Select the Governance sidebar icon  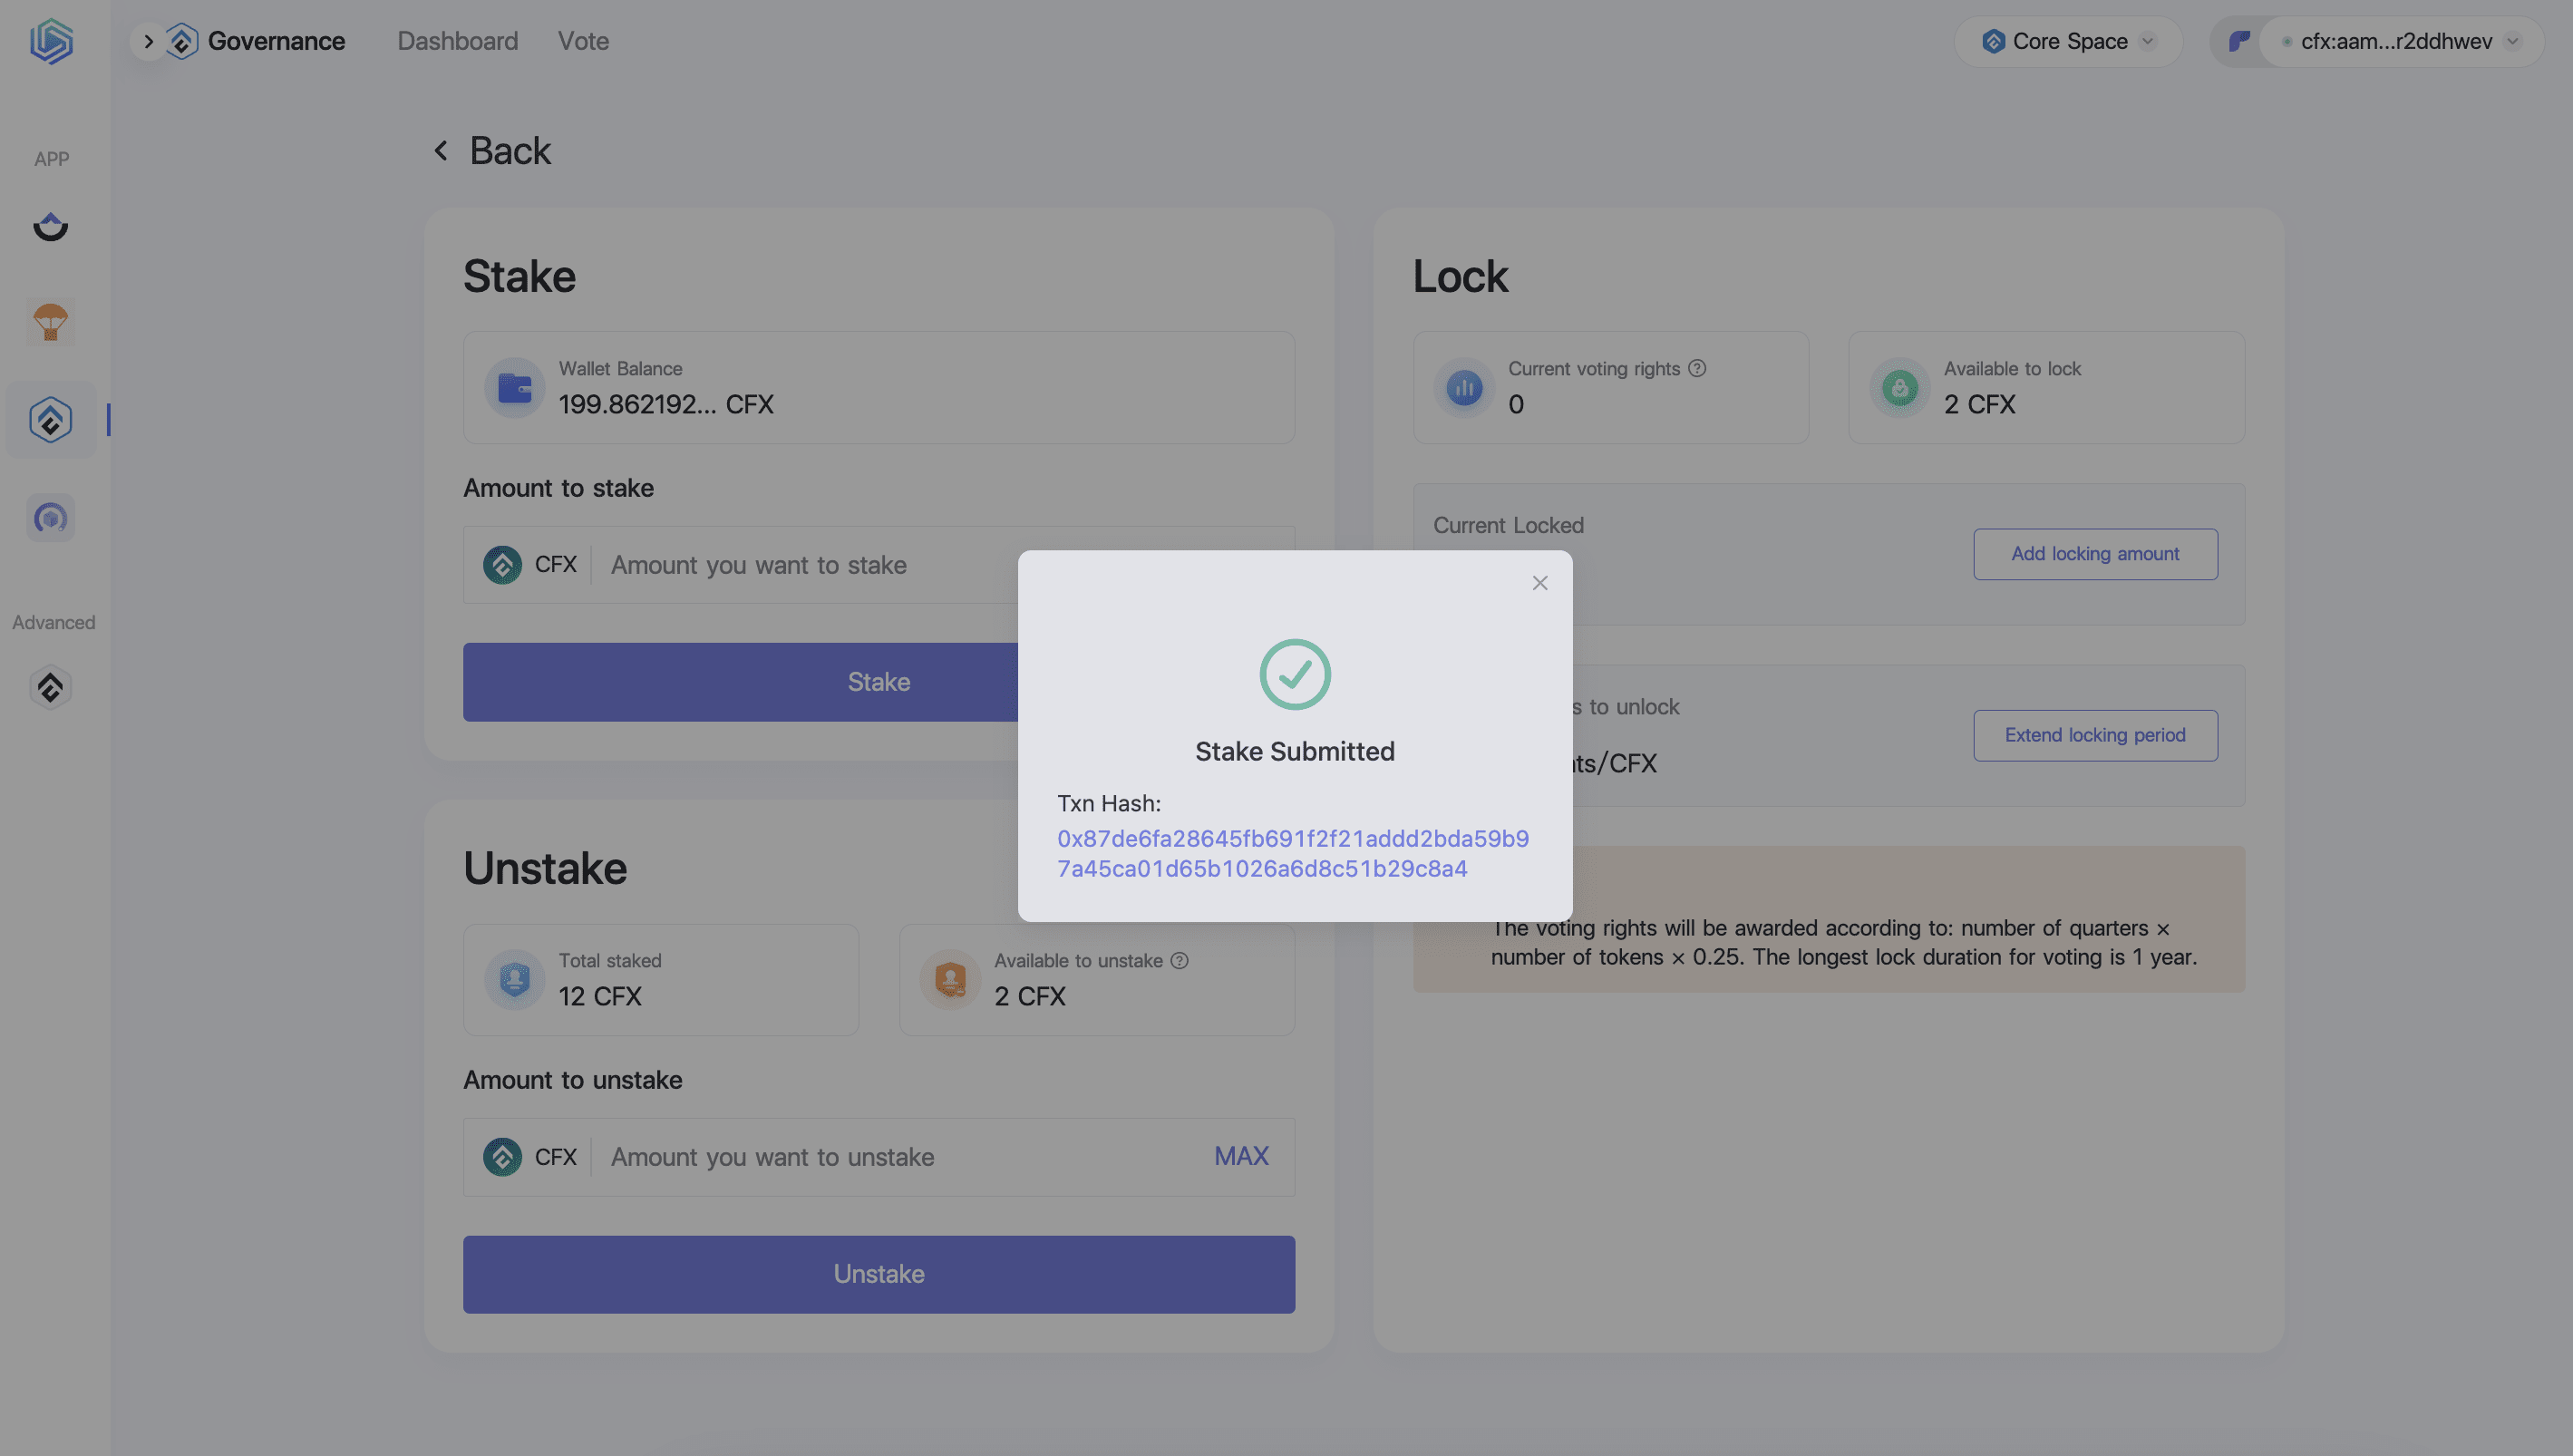[x=51, y=419]
